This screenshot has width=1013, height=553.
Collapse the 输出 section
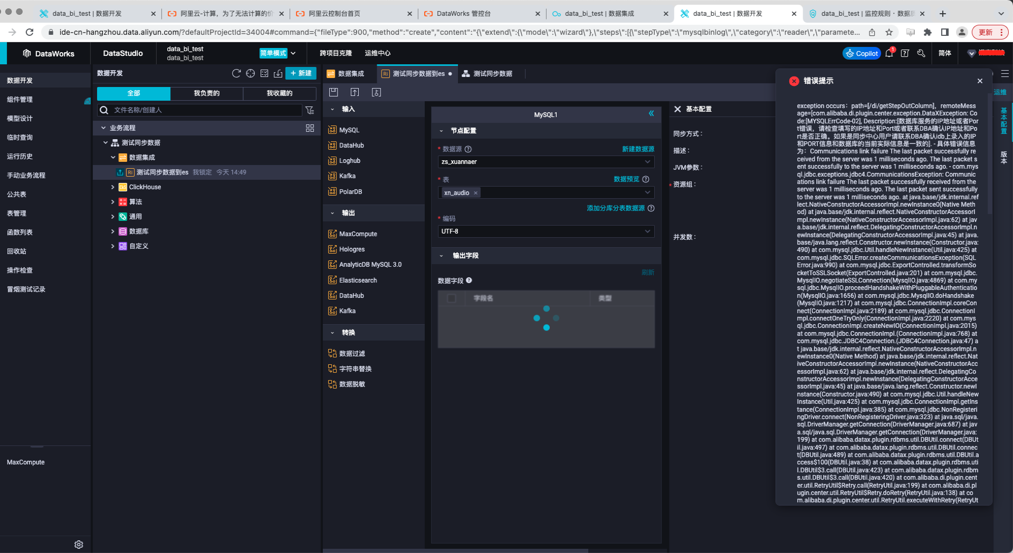[x=332, y=213]
